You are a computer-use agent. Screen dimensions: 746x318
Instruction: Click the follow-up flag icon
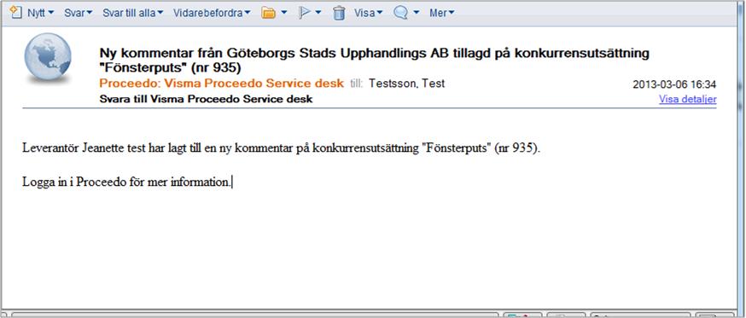304,13
